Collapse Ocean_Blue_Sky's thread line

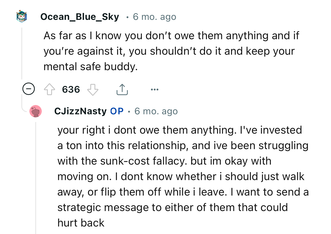[22, 52]
